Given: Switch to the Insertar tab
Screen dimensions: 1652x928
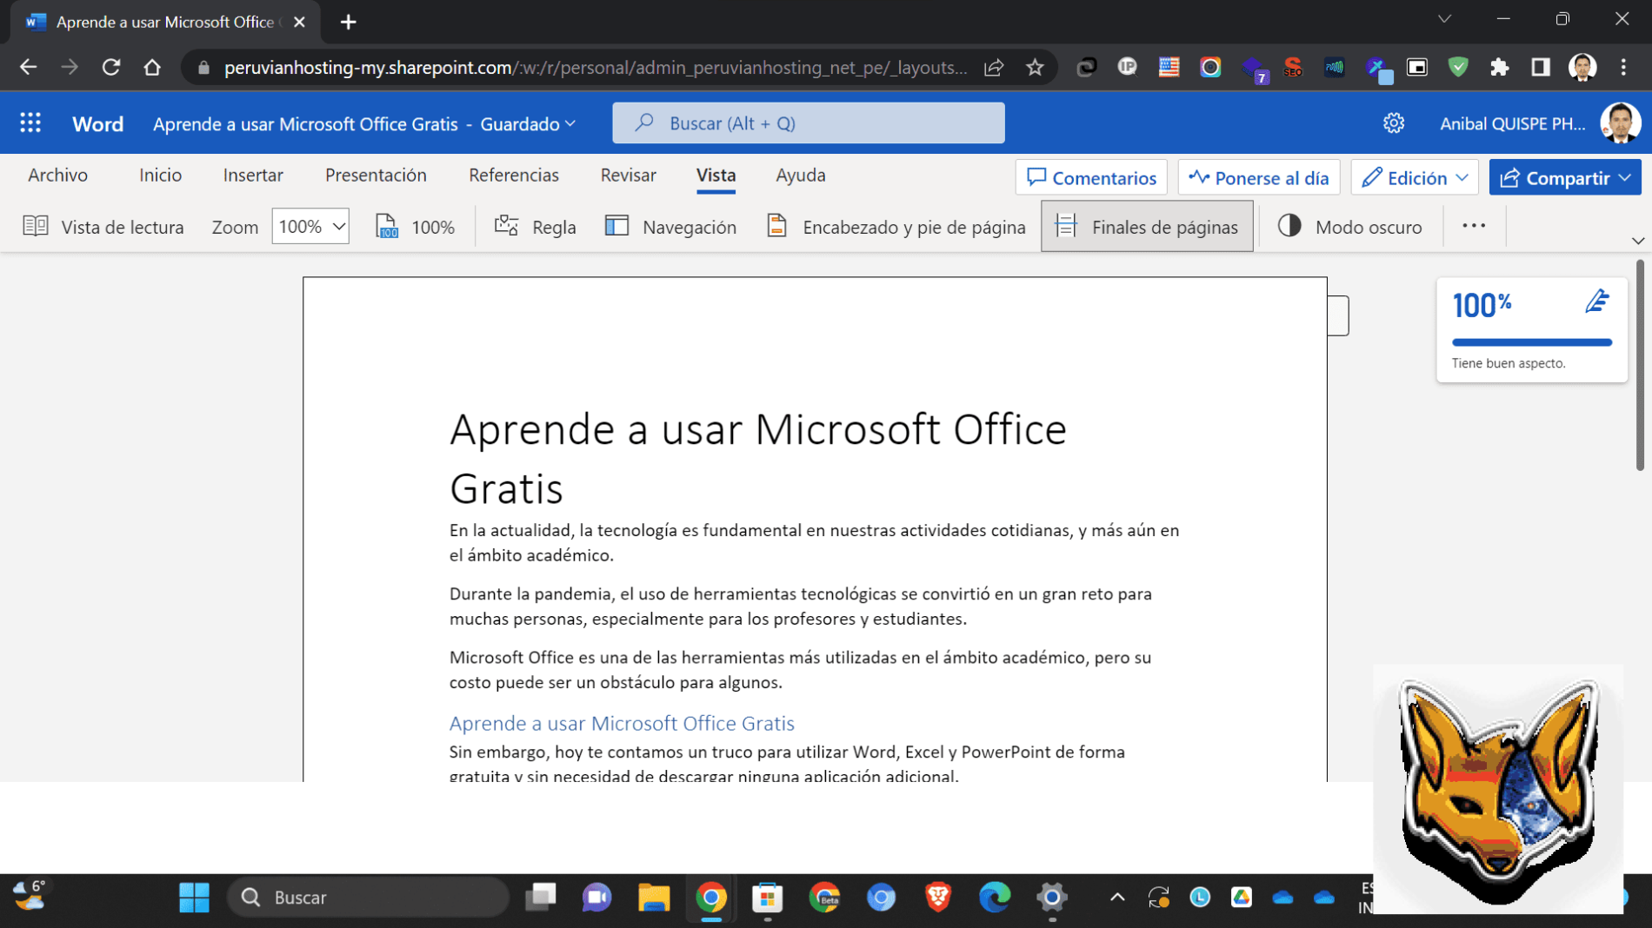Looking at the screenshot, I should tap(253, 176).
